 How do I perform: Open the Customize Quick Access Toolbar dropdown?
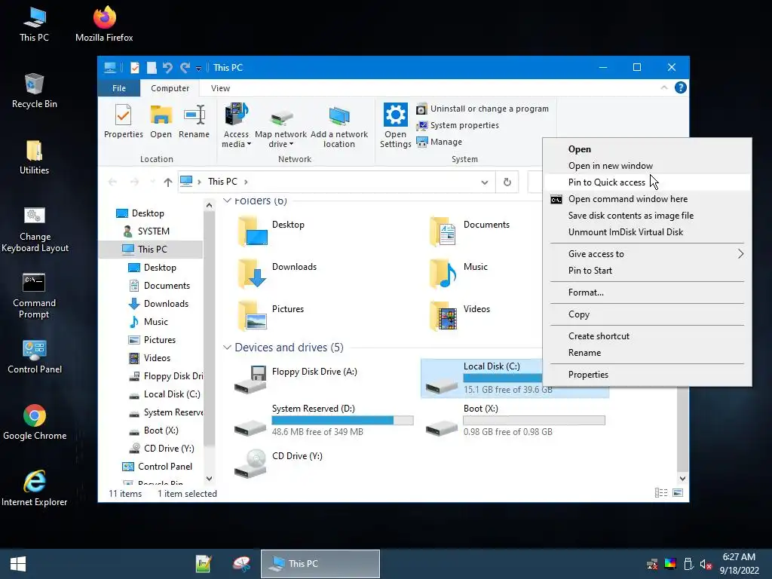pos(198,69)
